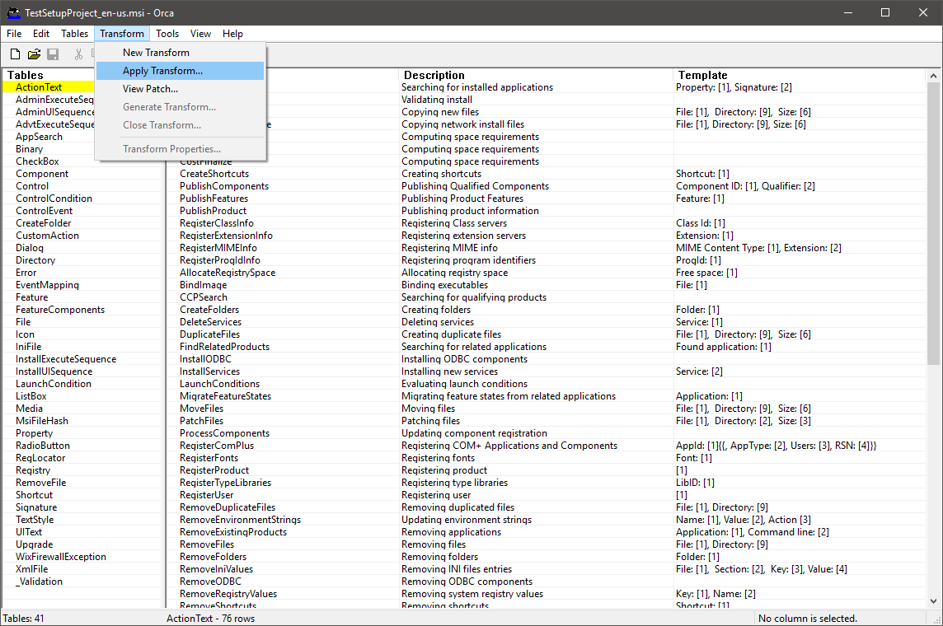Click the Orca application icon in the title bar
This screenshot has height=626, width=943.
pyautogui.click(x=13, y=12)
